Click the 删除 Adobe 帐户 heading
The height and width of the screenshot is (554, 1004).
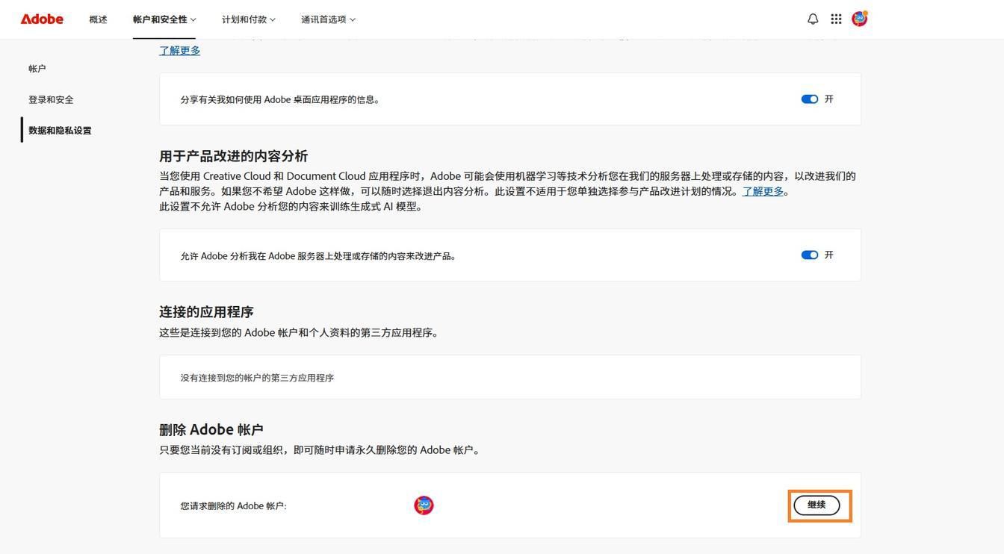[211, 430]
